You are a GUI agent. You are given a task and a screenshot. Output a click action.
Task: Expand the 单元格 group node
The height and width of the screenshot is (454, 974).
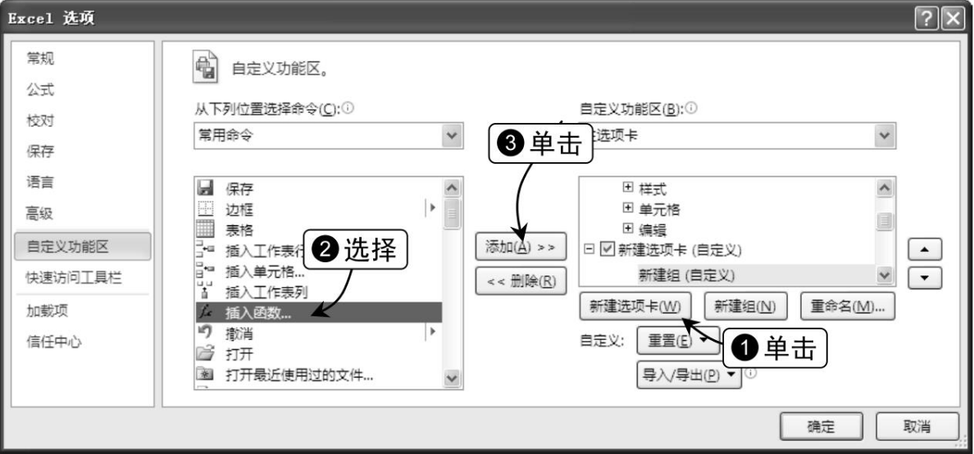coord(628,208)
